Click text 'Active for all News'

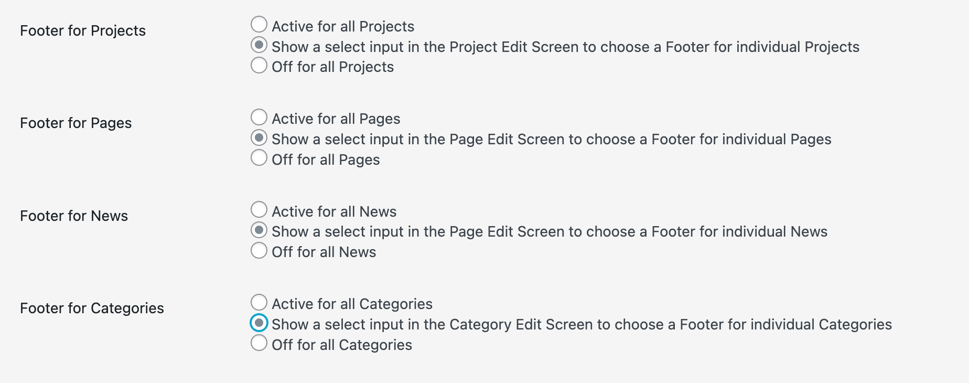coord(333,211)
